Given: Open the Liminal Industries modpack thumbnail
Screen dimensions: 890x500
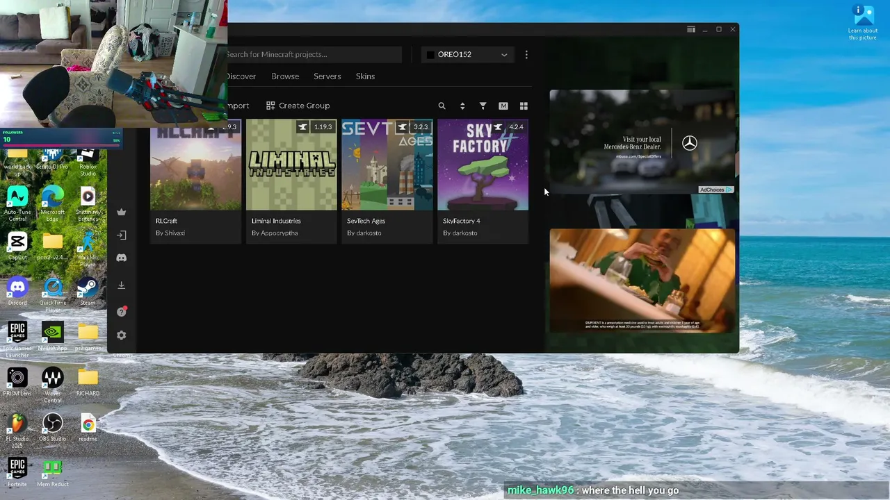Looking at the screenshot, I should (291, 165).
